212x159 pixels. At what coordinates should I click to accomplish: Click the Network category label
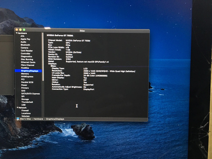[x=22, y=108]
